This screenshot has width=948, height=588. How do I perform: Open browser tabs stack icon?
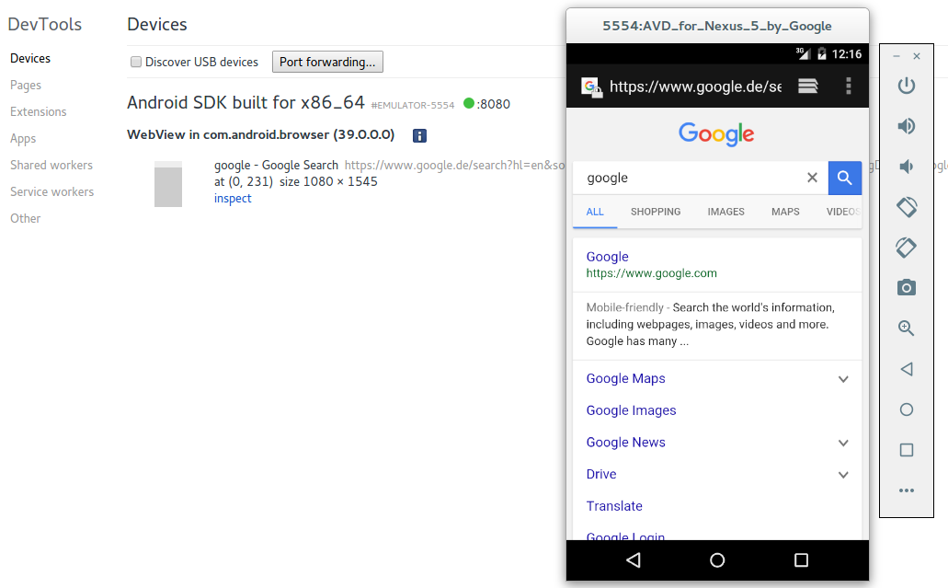[807, 86]
